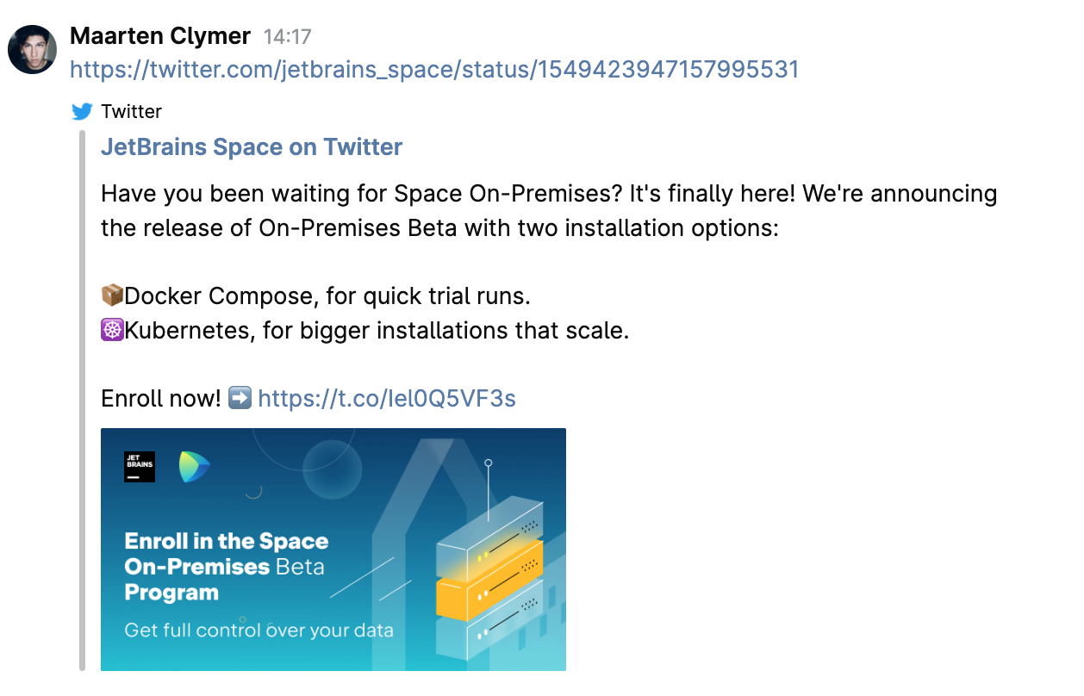Image resolution: width=1084 pixels, height=696 pixels.
Task: Click the Kubernetes wheel emoji
Action: tap(112, 330)
